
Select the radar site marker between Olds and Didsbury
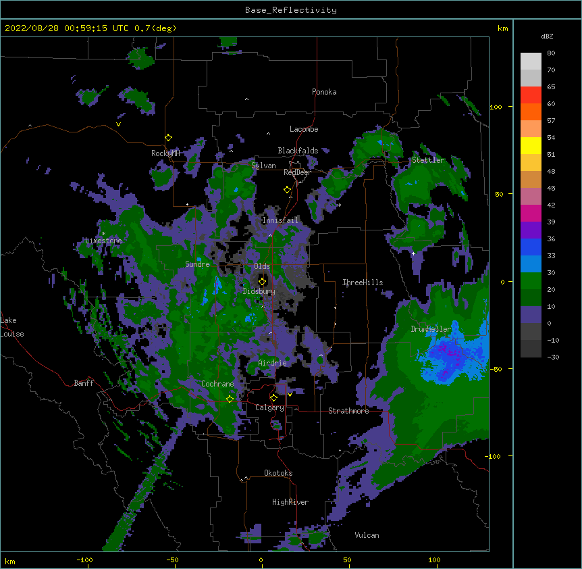[x=263, y=281]
